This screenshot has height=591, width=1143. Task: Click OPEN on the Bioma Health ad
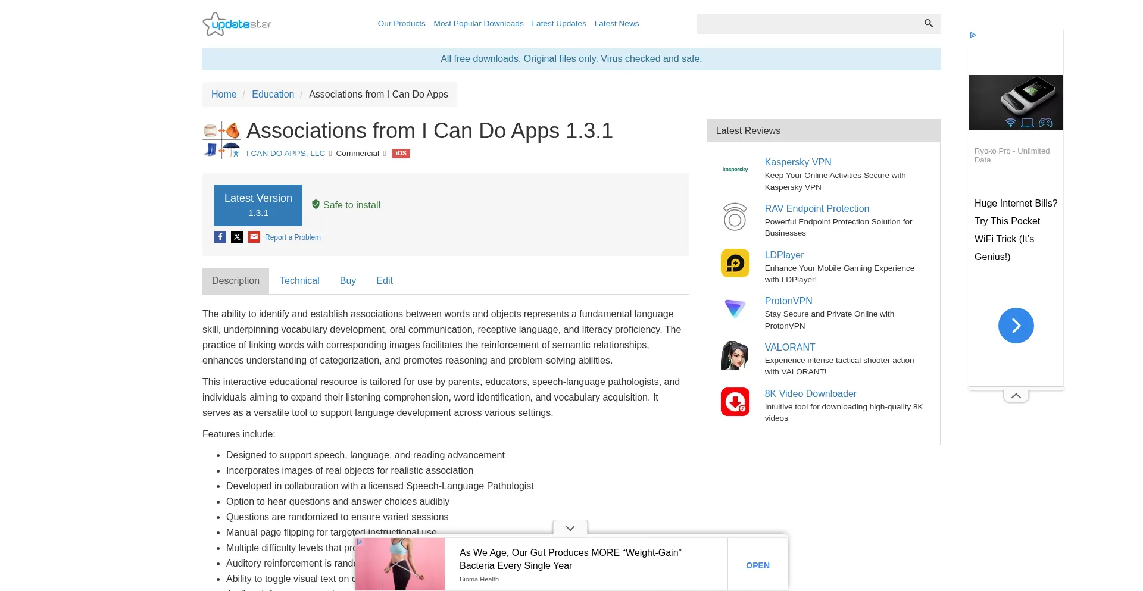758,565
